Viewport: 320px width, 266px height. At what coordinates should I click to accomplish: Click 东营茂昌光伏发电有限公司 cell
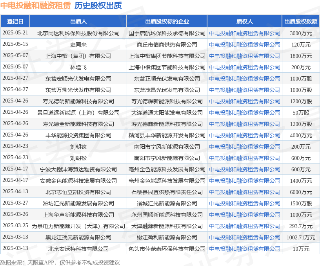coord(167,90)
